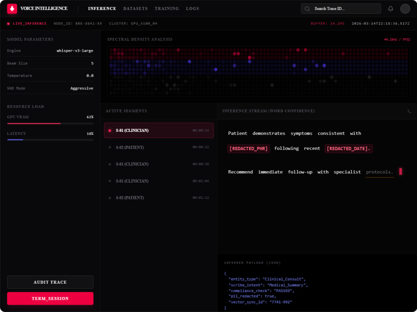Click the TERM_SESSION button
The image size is (417, 312).
click(50, 298)
